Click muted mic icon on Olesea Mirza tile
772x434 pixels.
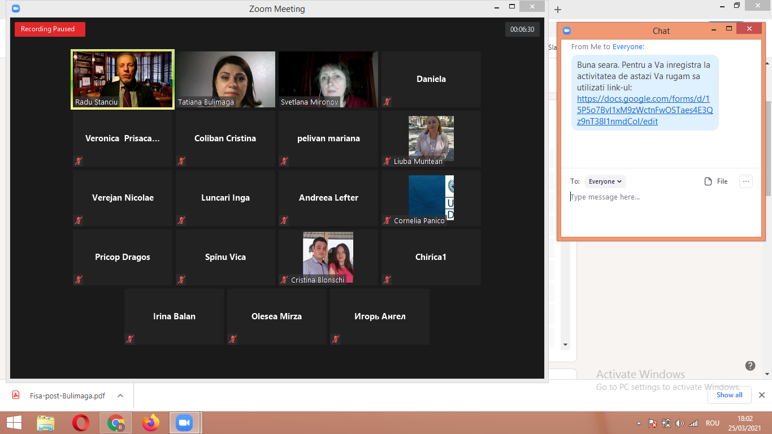pyautogui.click(x=233, y=339)
